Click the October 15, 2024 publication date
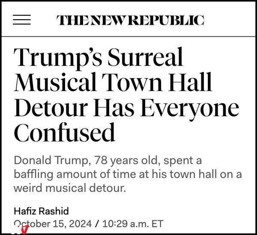The height and width of the screenshot is (235, 257). tap(53, 224)
